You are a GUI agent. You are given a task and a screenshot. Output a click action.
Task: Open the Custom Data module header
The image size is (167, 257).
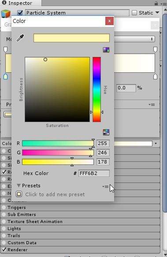point(80,243)
